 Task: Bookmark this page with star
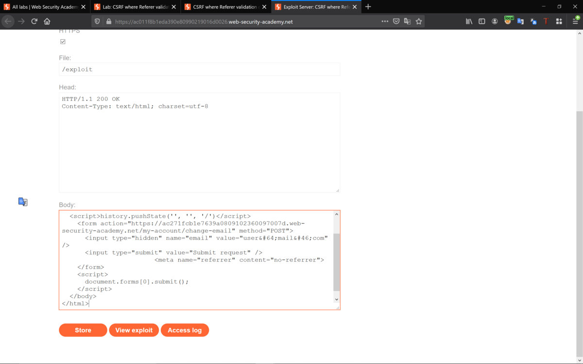coord(419,21)
